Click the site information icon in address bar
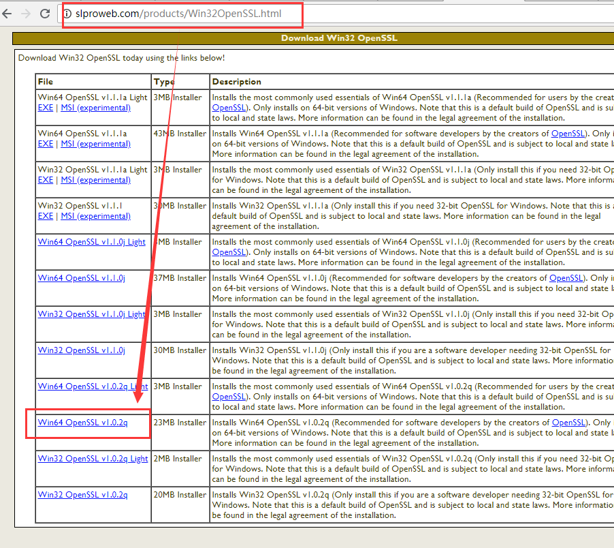The image size is (614, 548). pyautogui.click(x=67, y=14)
